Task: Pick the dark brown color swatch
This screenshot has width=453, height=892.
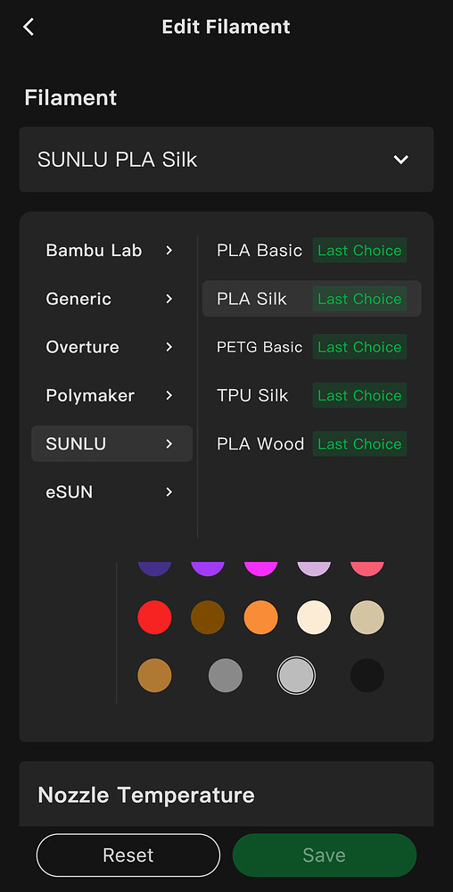Action: coord(208,617)
